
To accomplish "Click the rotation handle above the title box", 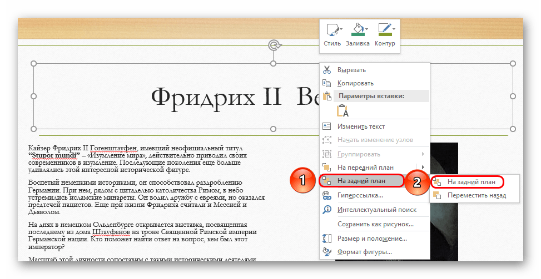I will coord(273,45).
